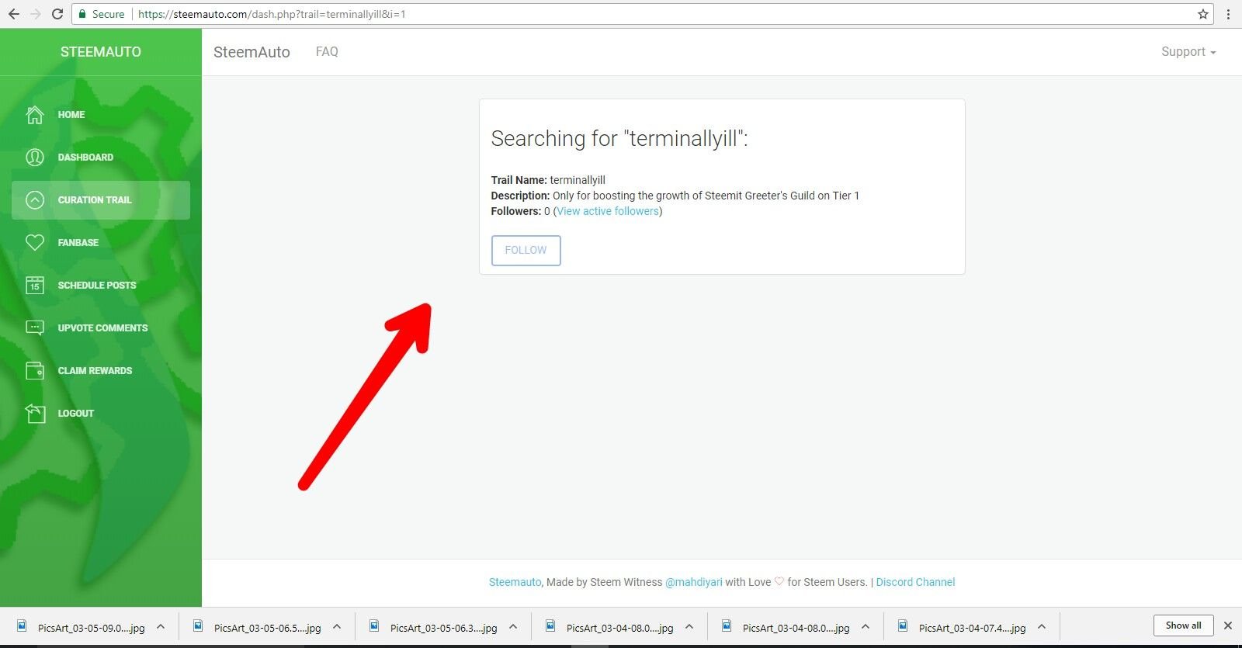Click the 'Searching for "terminallyill":' heading
The width and height of the screenshot is (1242, 648).
(619, 139)
